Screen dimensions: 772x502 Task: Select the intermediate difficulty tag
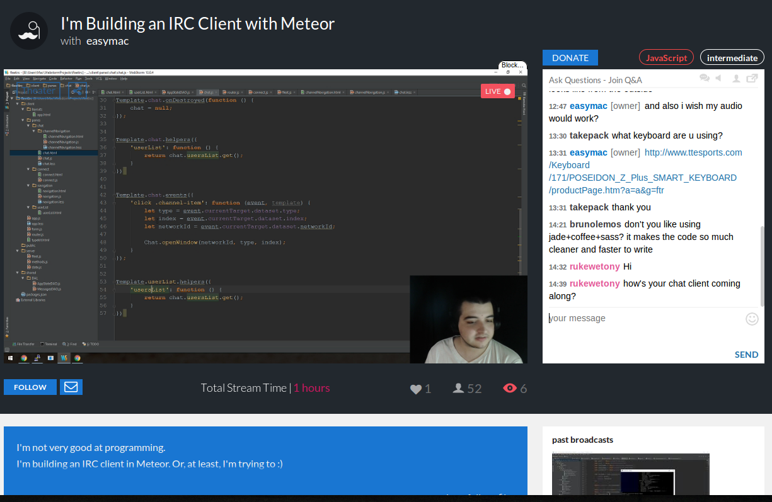click(732, 57)
